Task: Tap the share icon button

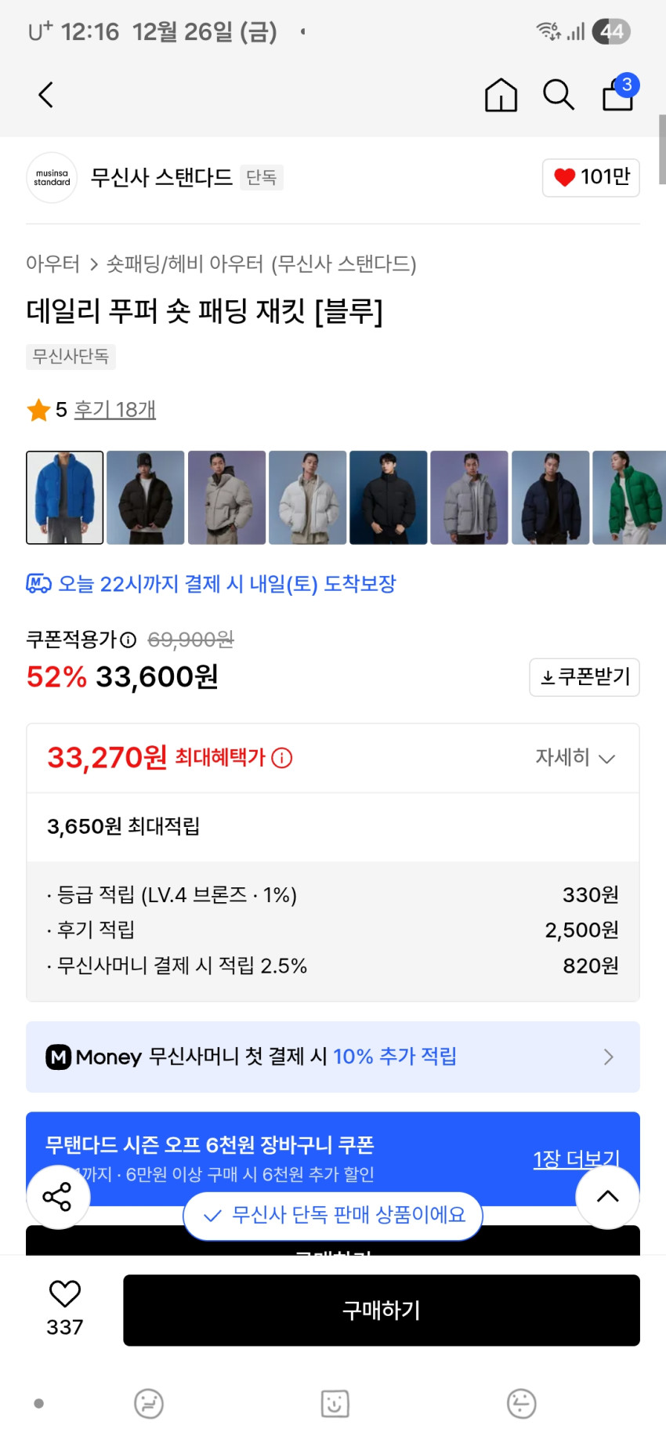Action: pos(57,1197)
